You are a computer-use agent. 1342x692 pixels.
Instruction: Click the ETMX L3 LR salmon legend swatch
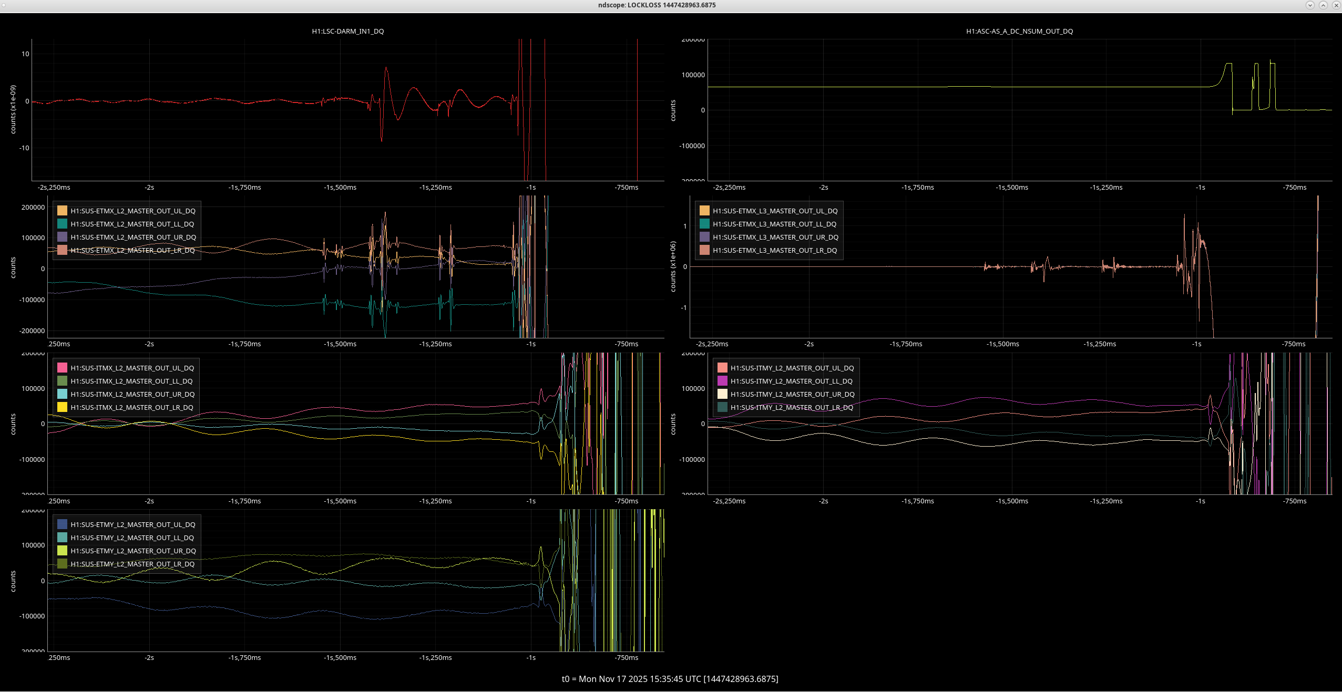click(x=704, y=250)
